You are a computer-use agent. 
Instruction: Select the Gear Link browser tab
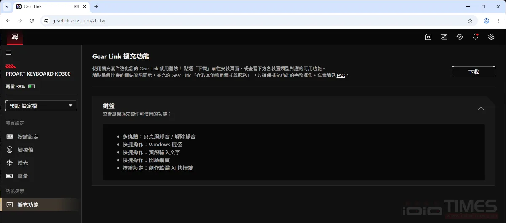(x=51, y=7)
